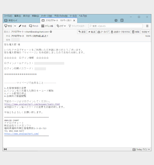Star the sender contact アナログチャート
This screenshot has height=165, width=154.
pos(51,32)
